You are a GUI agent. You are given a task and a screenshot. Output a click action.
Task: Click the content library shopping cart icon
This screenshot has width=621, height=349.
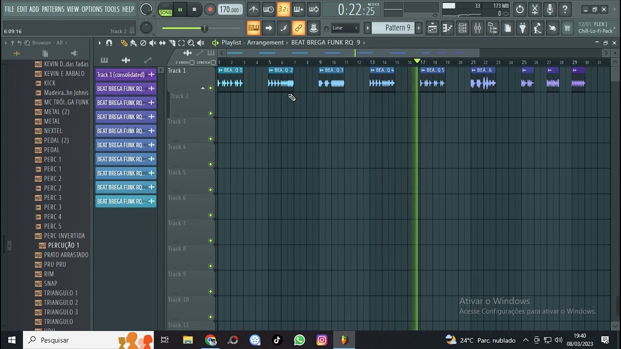(x=567, y=28)
